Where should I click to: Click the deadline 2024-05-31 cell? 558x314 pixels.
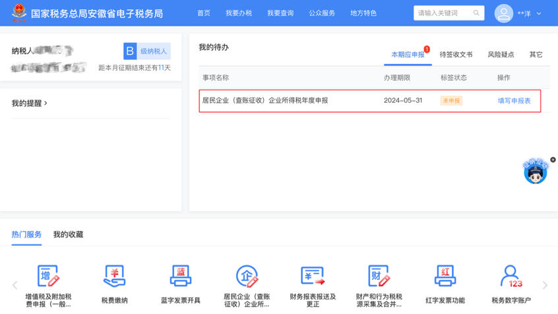403,100
